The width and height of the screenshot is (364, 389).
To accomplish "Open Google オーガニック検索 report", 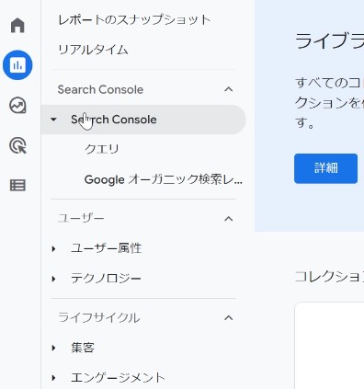I will (164, 179).
